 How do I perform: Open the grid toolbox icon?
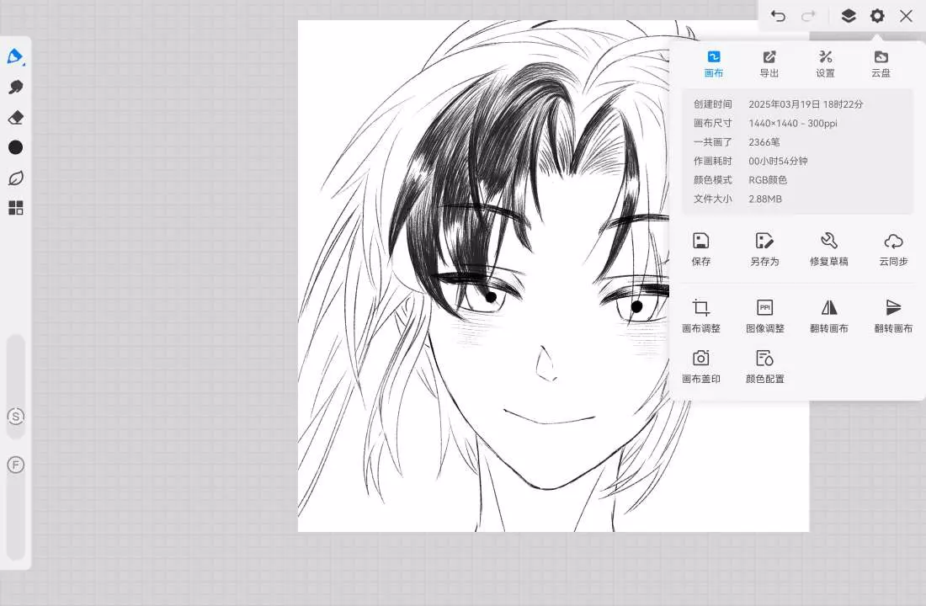15,208
